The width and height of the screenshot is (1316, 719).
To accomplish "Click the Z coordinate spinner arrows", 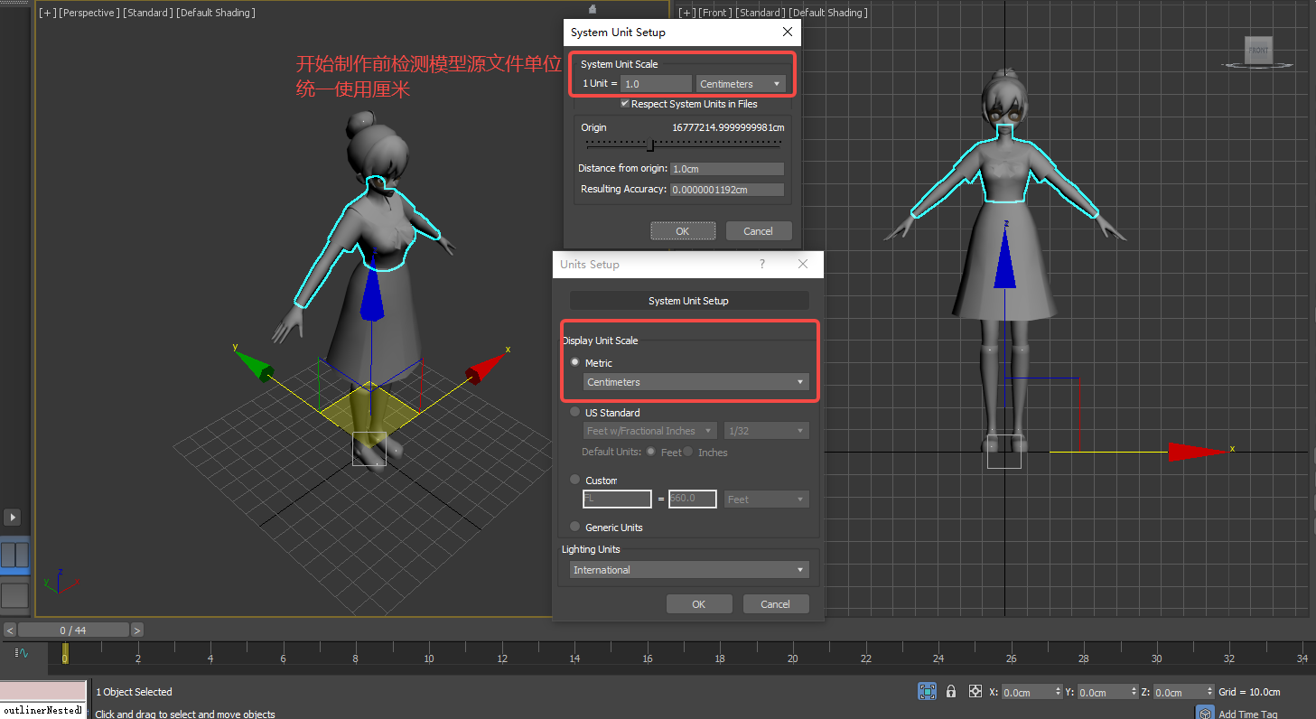I will [x=1209, y=692].
